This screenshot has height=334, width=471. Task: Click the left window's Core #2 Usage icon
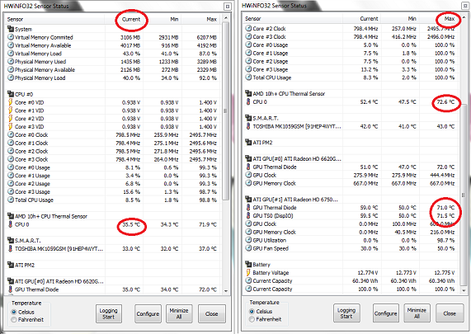click(11, 183)
